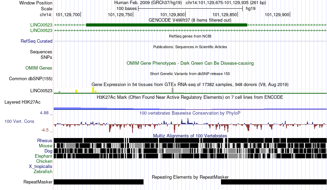Click the -4.5 PhyloP axis value
Screen dimensions: 327x190
pyautogui.click(x=45, y=130)
